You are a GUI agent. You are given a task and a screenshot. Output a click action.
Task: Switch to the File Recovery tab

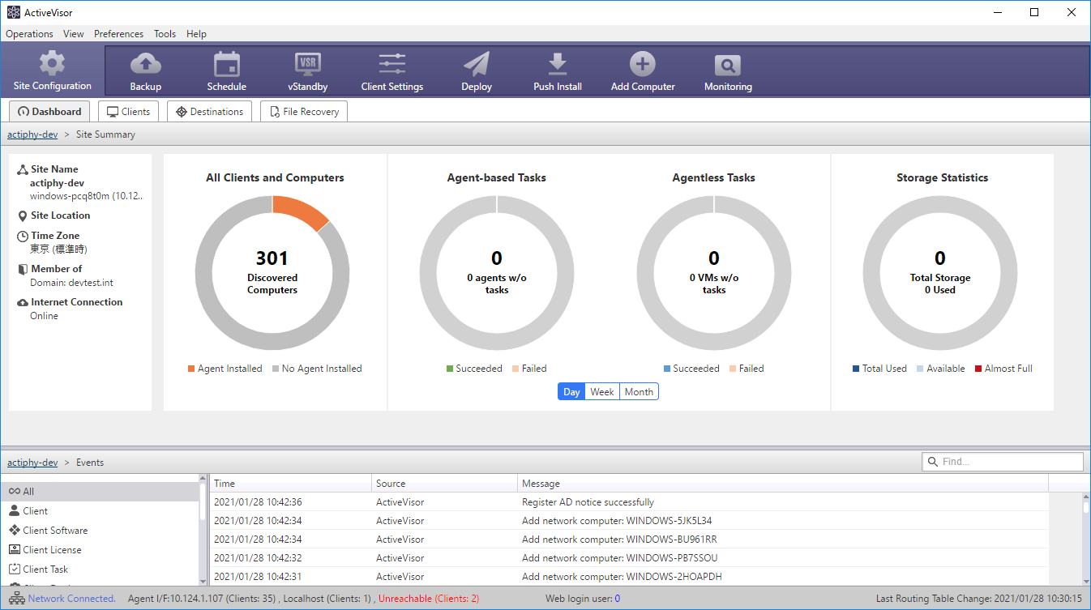304,112
